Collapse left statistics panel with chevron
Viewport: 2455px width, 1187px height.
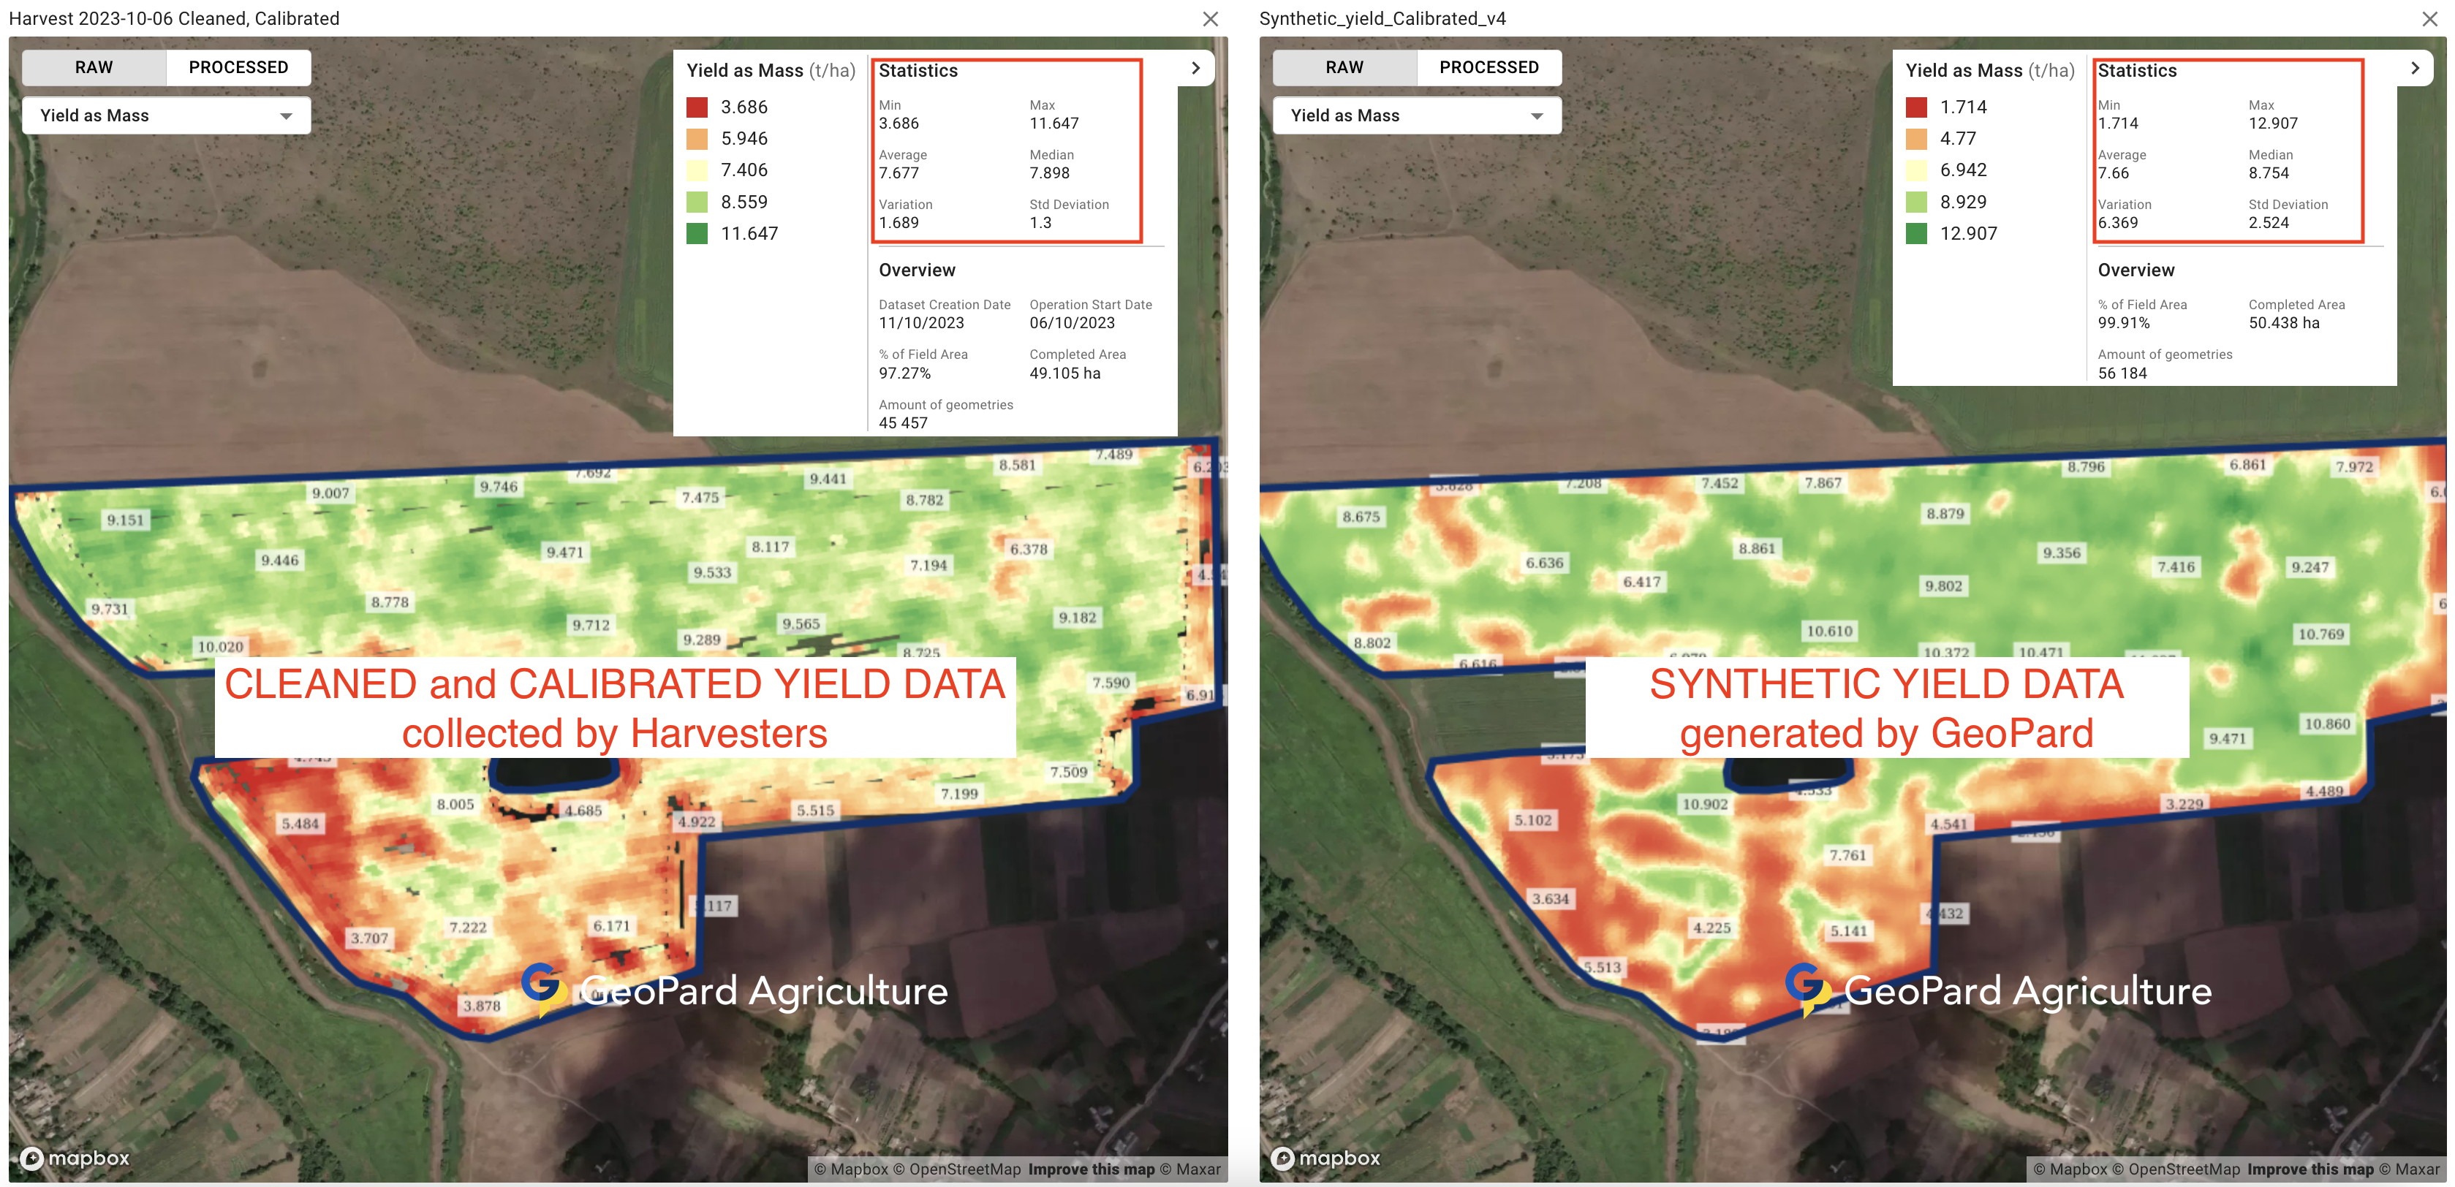[x=1195, y=68]
